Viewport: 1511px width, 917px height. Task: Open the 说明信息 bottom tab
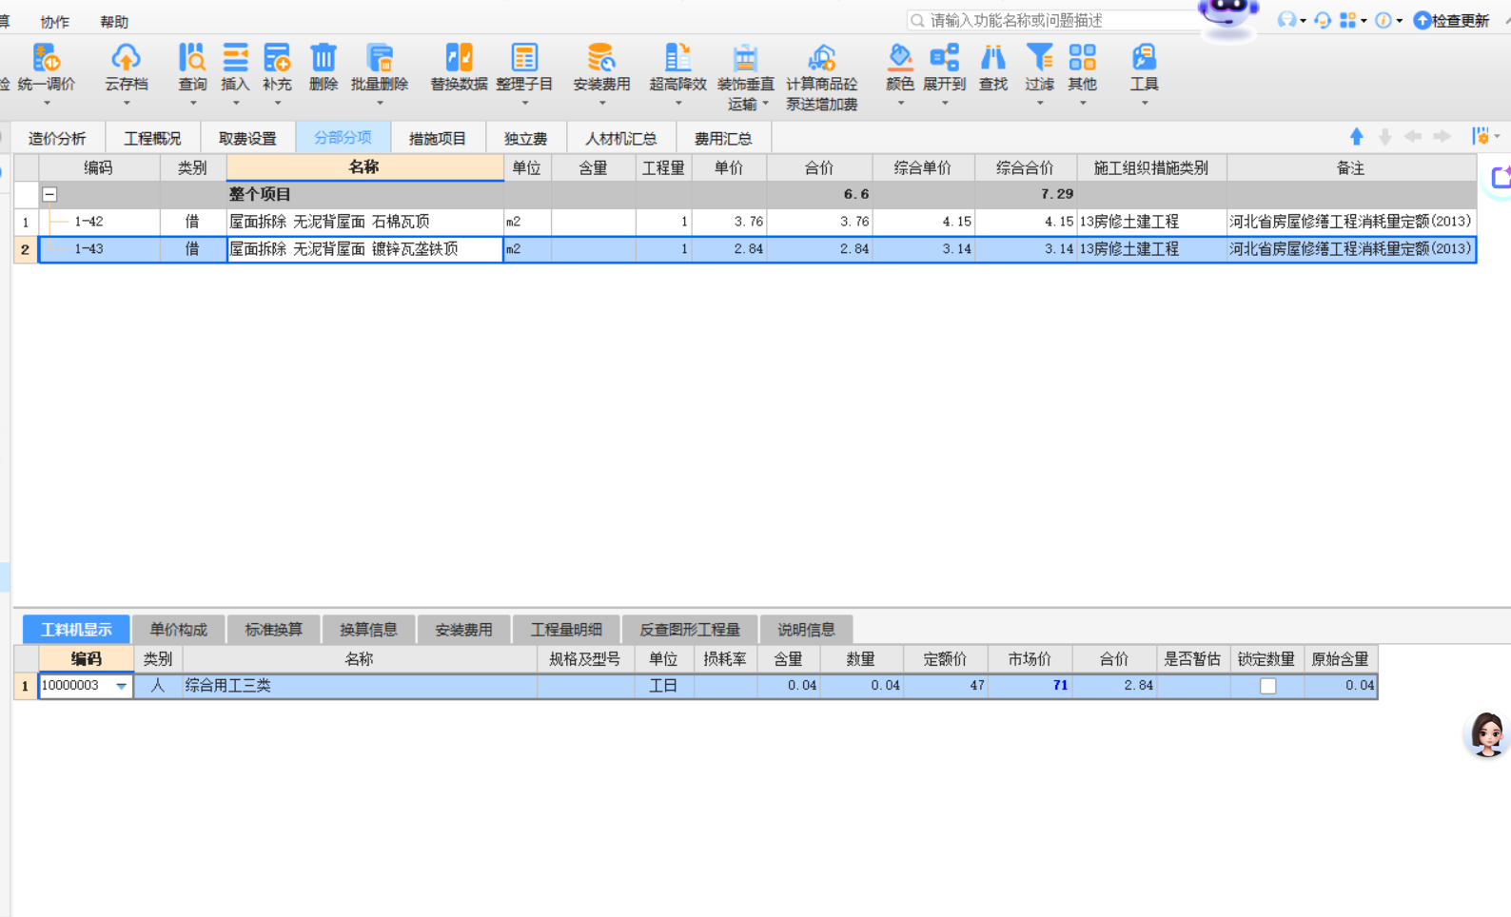click(x=806, y=630)
